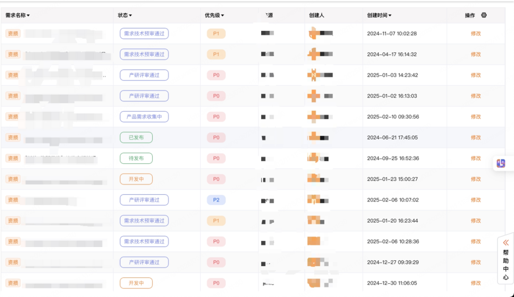514x297 pixels.
Task: Click 修改 for the 2025-02-06 10:28:36 row
Action: 475,242
